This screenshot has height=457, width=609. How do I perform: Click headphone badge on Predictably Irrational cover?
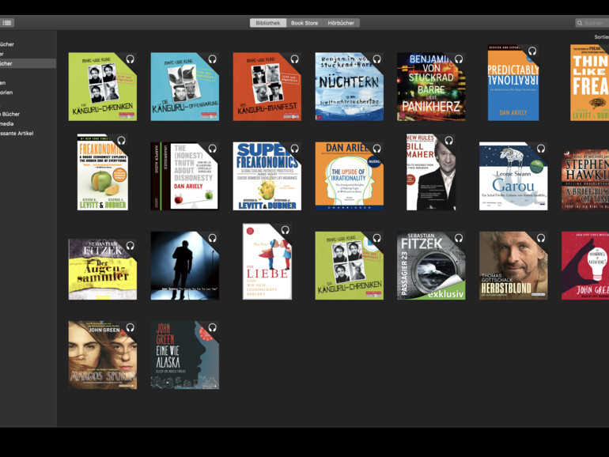click(532, 51)
